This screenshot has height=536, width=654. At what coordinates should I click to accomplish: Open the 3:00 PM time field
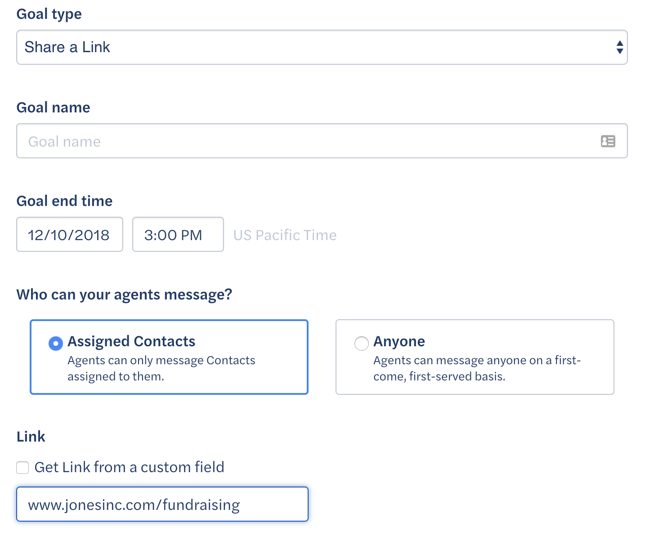point(178,234)
